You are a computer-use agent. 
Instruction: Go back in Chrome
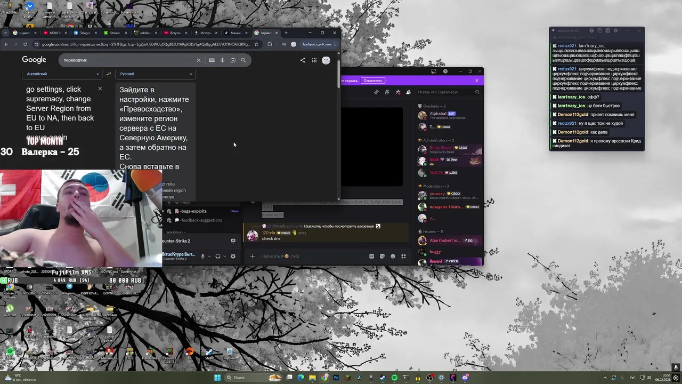click(6, 44)
